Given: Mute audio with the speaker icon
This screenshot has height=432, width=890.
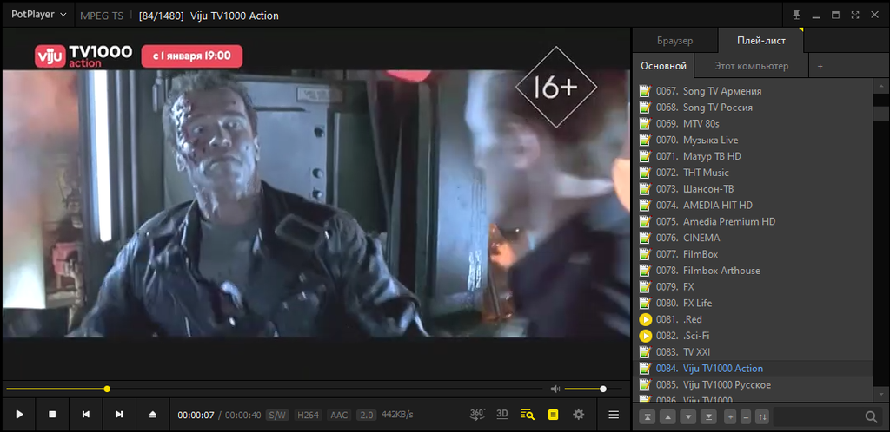Looking at the screenshot, I should pos(555,389).
